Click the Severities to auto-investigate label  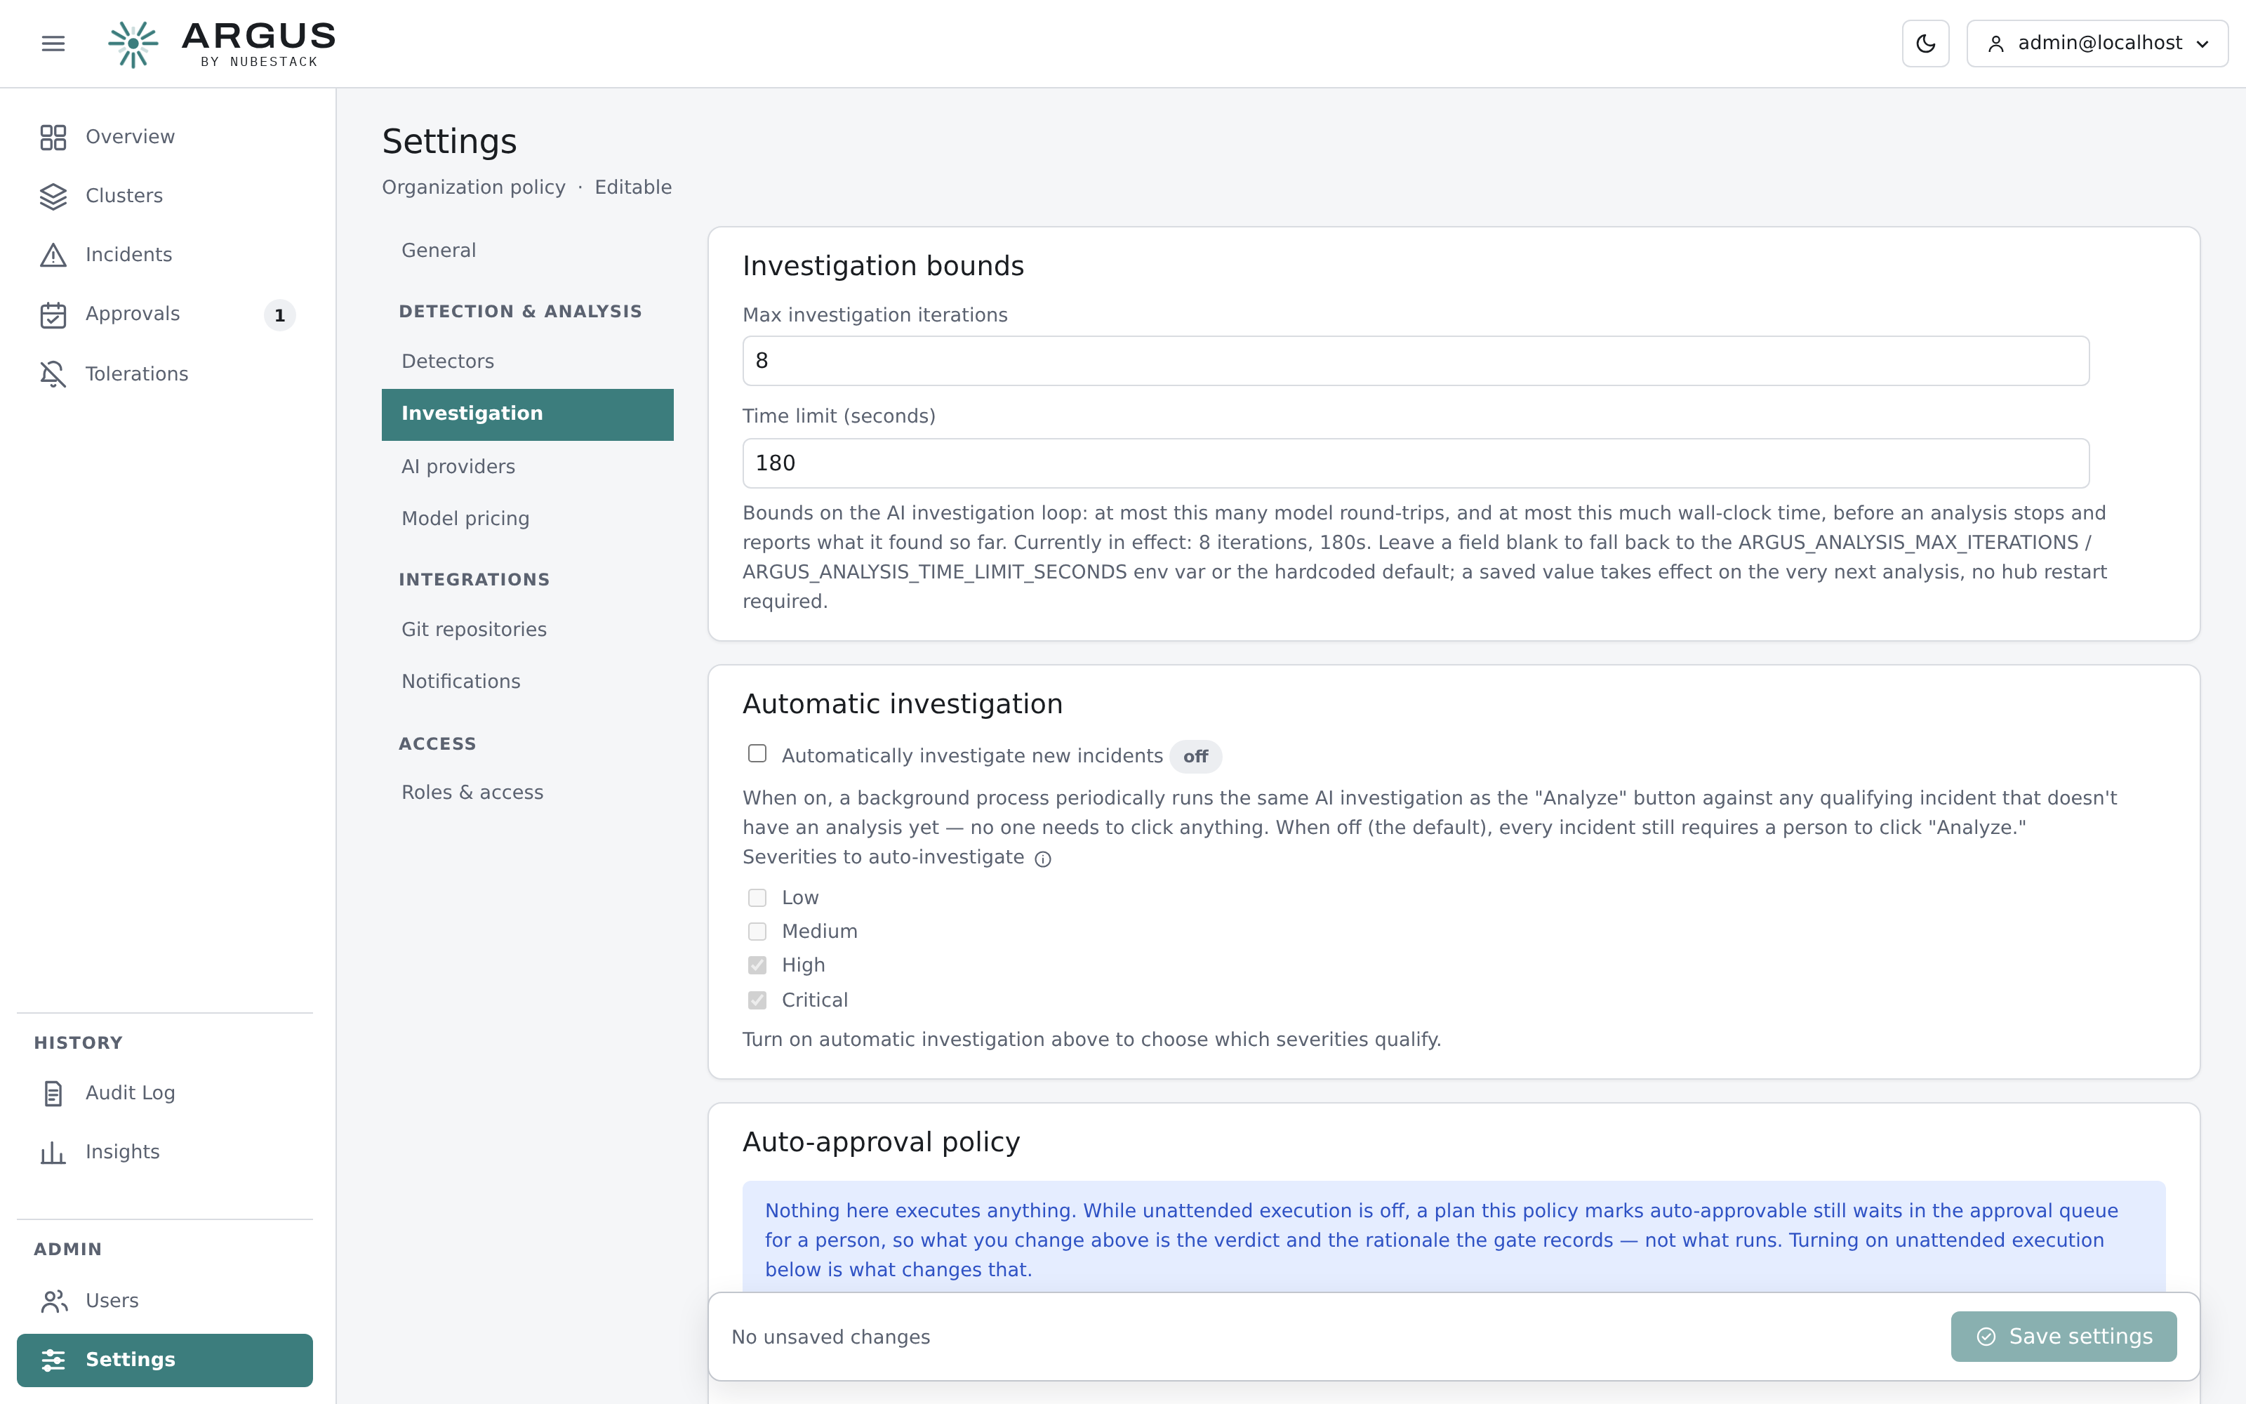click(x=883, y=858)
